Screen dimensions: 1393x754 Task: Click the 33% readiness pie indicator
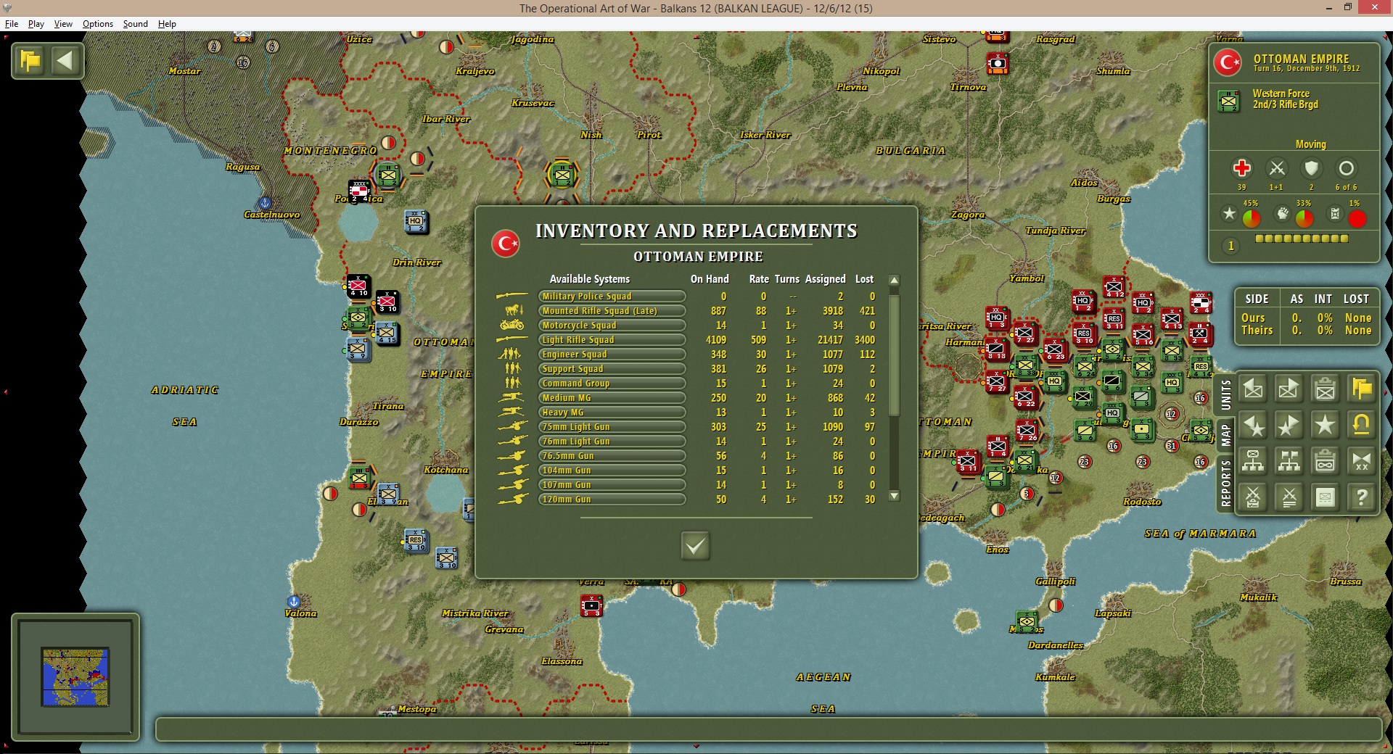[x=1304, y=218]
